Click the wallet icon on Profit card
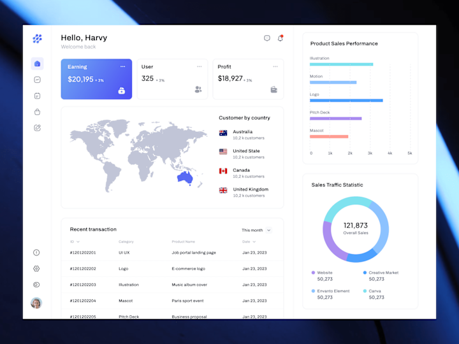The image size is (459, 344). point(274,90)
